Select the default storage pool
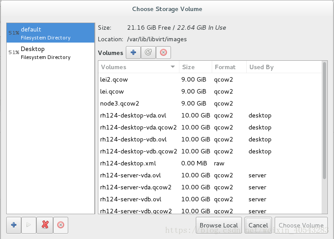This screenshot has height=239, width=334. 50,33
